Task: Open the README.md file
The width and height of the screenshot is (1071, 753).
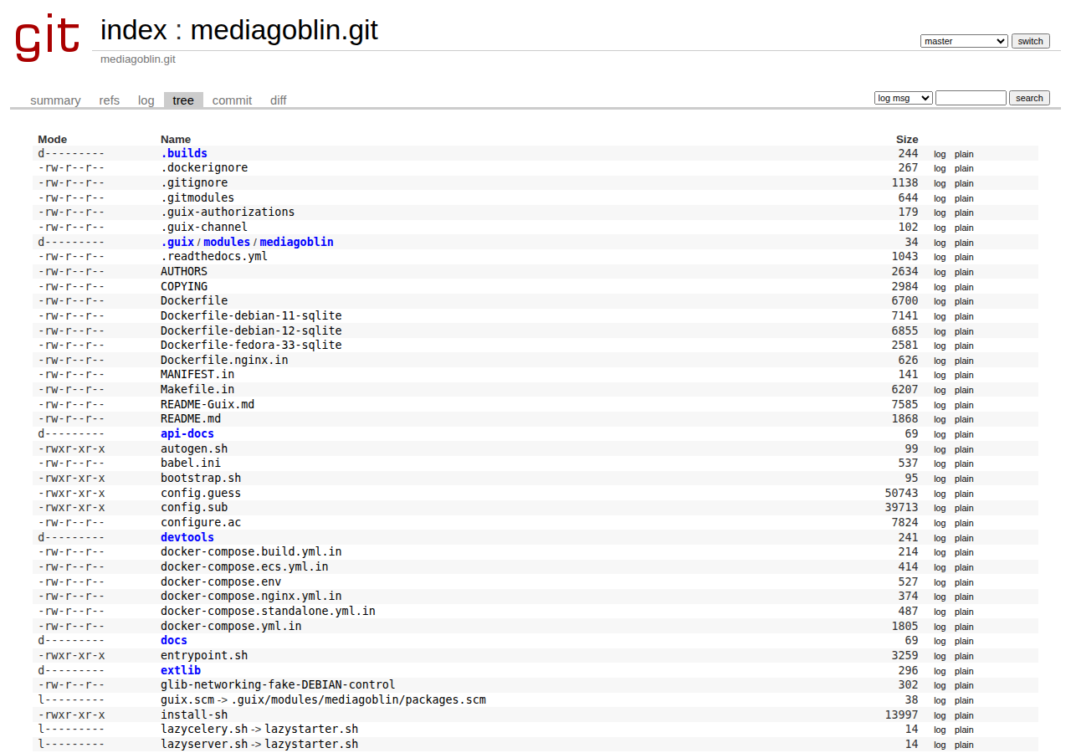Action: pos(191,418)
